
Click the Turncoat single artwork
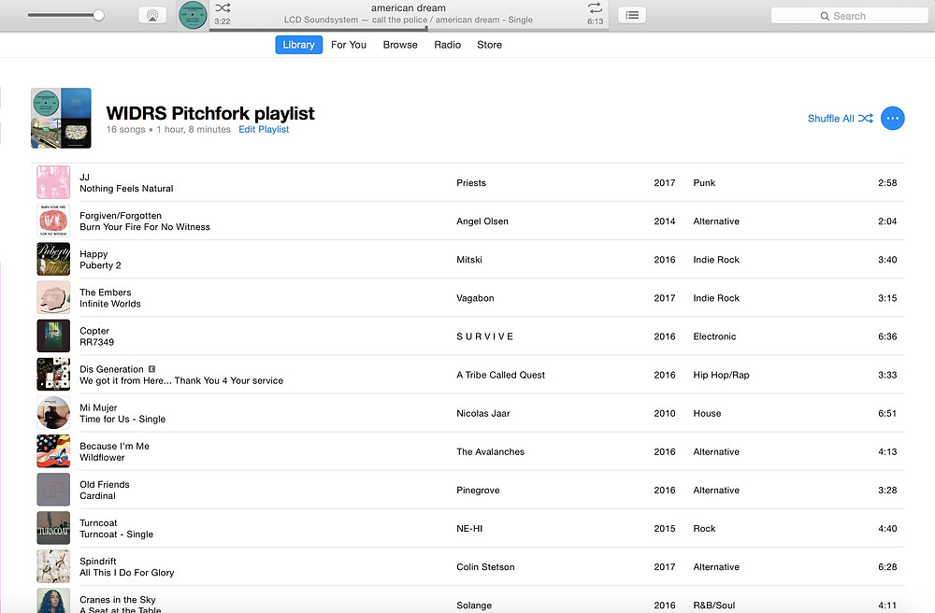click(x=53, y=528)
